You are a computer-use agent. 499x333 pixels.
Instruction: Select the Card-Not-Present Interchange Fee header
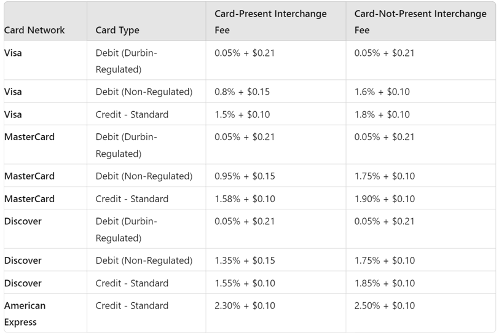[420, 22]
